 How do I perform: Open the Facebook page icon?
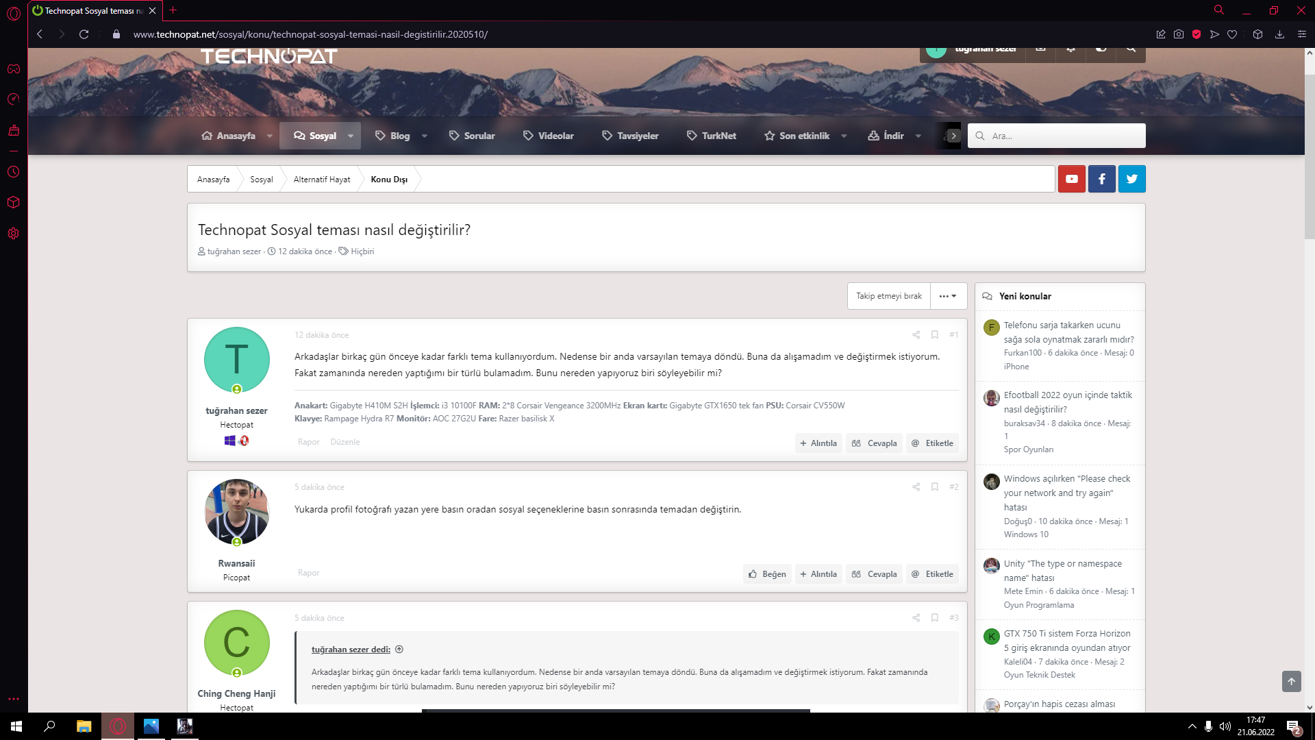click(x=1101, y=179)
